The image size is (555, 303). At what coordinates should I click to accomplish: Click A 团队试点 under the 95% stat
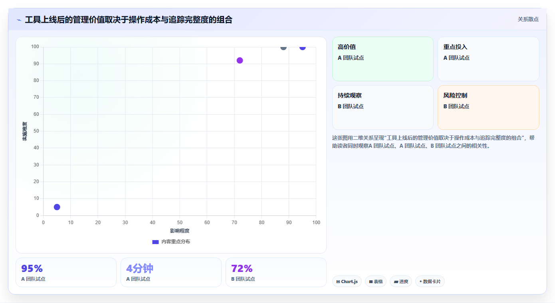click(33, 279)
